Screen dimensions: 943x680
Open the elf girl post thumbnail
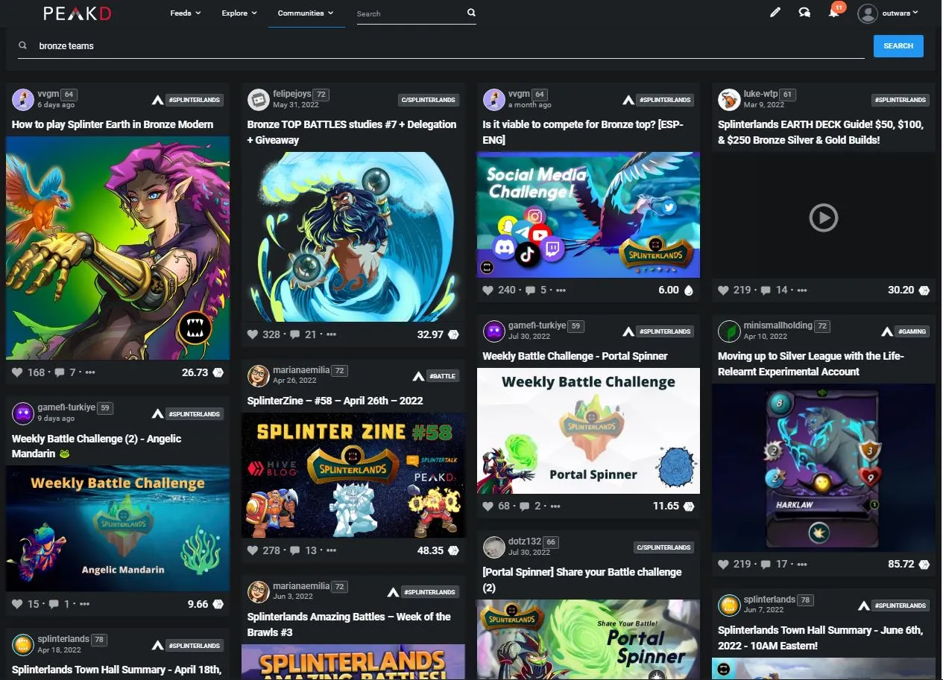point(118,248)
